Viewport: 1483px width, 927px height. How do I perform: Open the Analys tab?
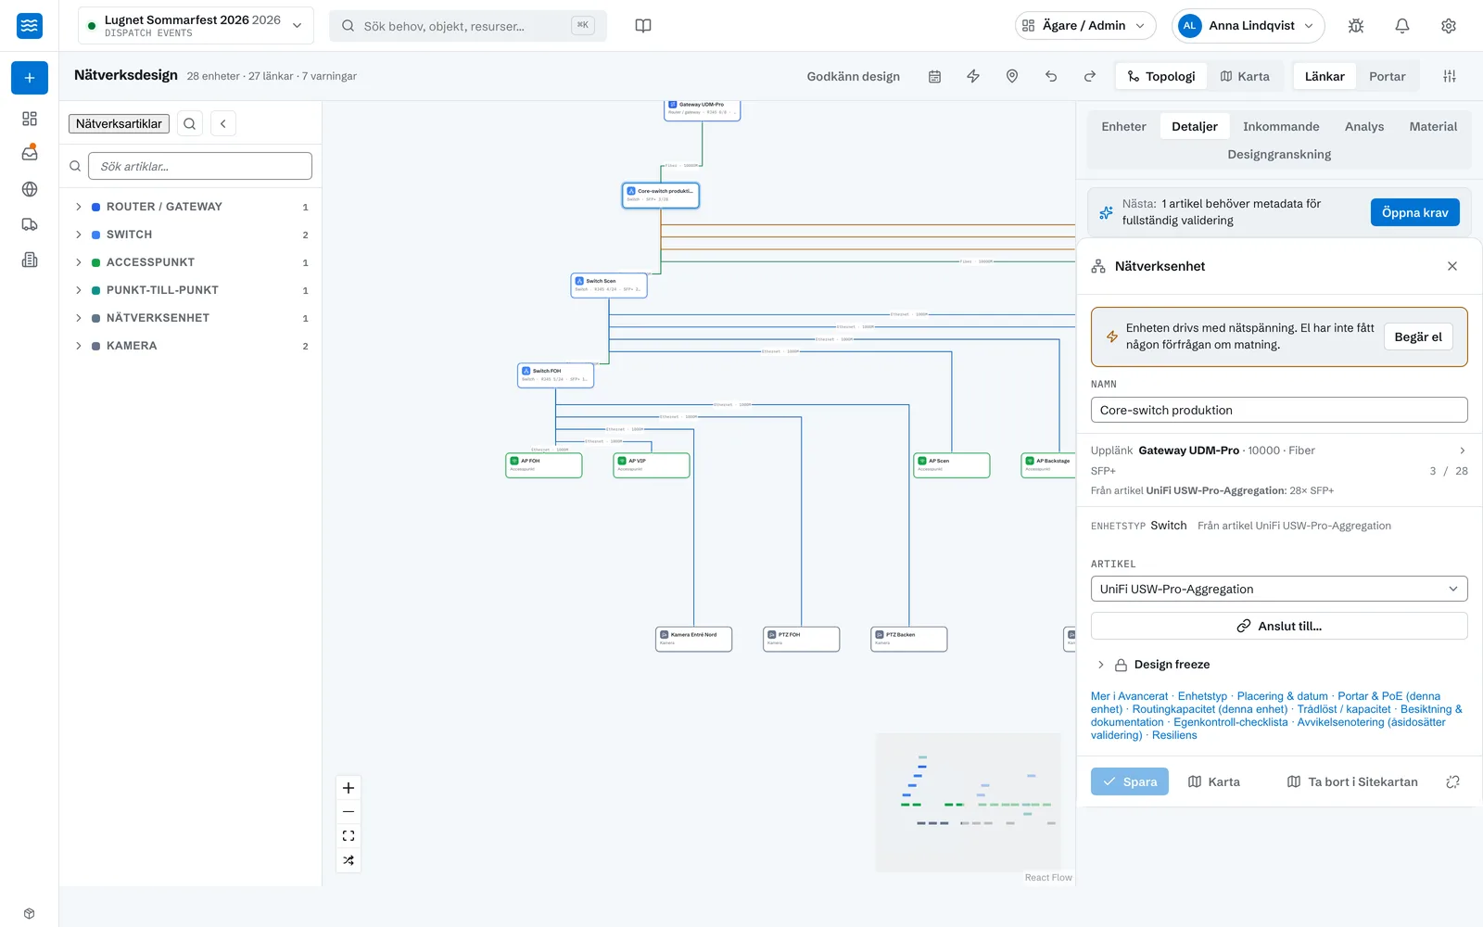click(x=1364, y=126)
